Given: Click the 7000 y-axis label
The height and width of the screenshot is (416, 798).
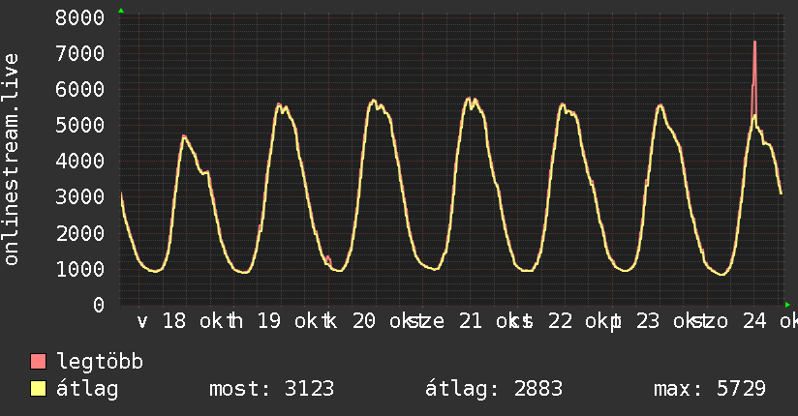Looking at the screenshot, I should pyautogui.click(x=80, y=53).
